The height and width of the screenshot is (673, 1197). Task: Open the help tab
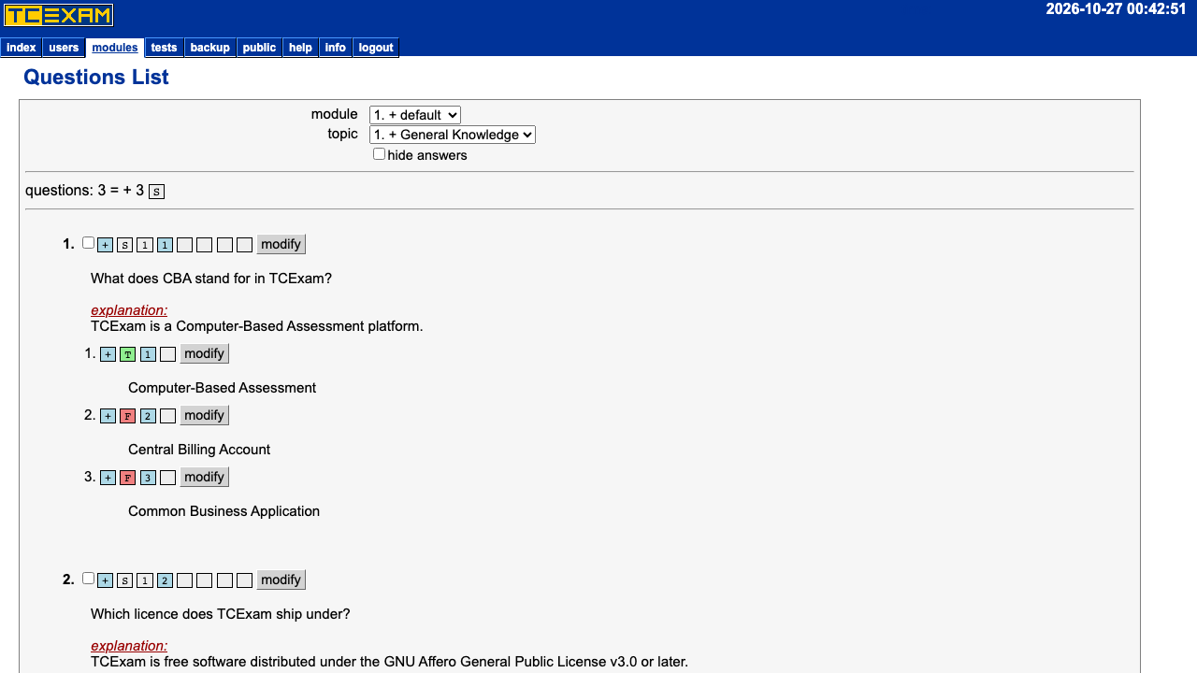[300, 48]
